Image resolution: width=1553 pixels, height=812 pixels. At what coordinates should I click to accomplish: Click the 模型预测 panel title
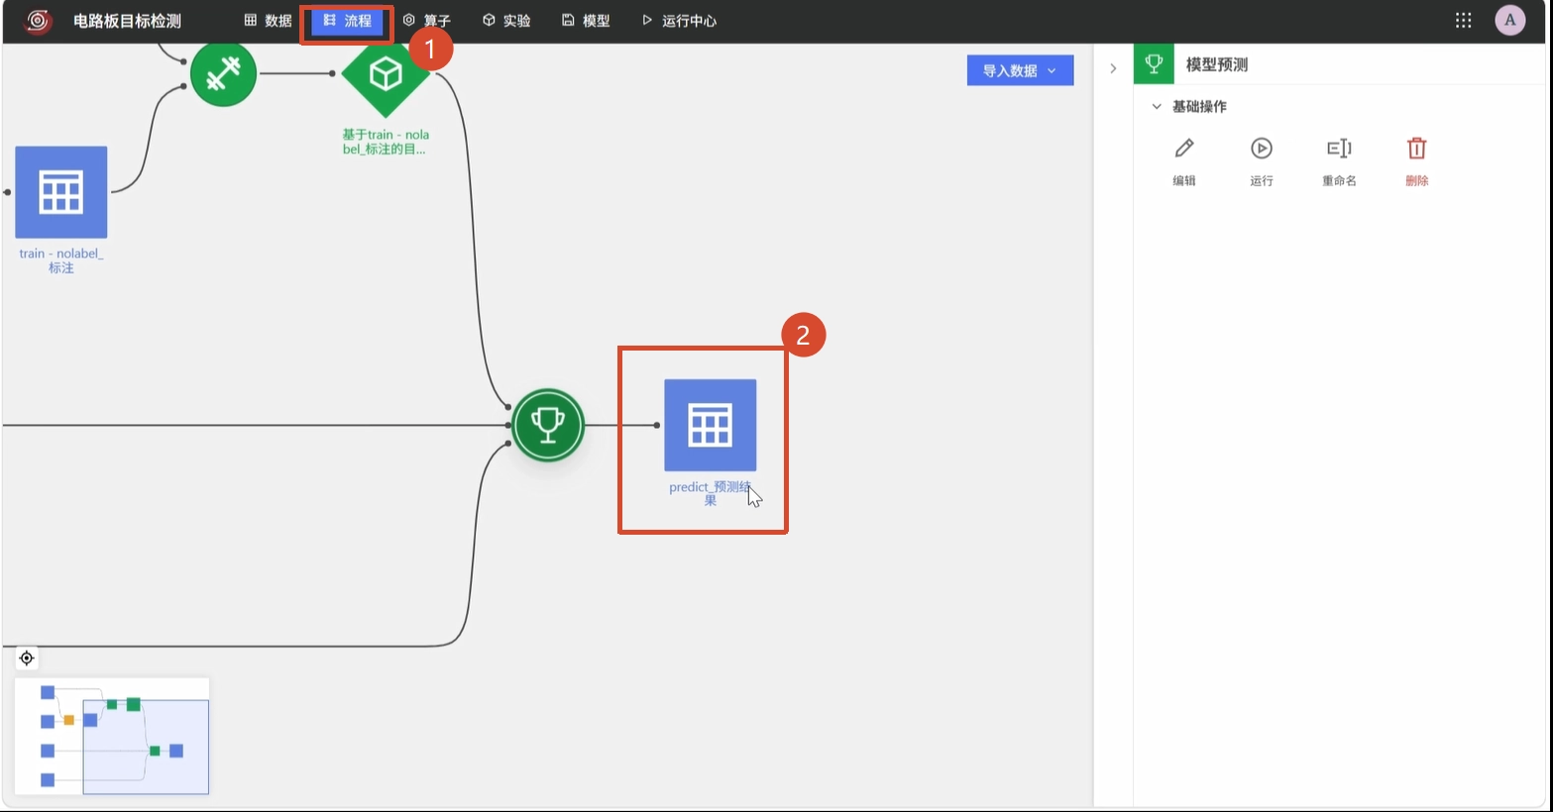click(x=1217, y=64)
